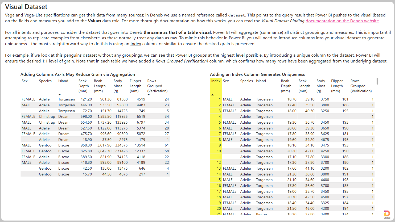Open the Deneb website documentation link

pos(342,21)
